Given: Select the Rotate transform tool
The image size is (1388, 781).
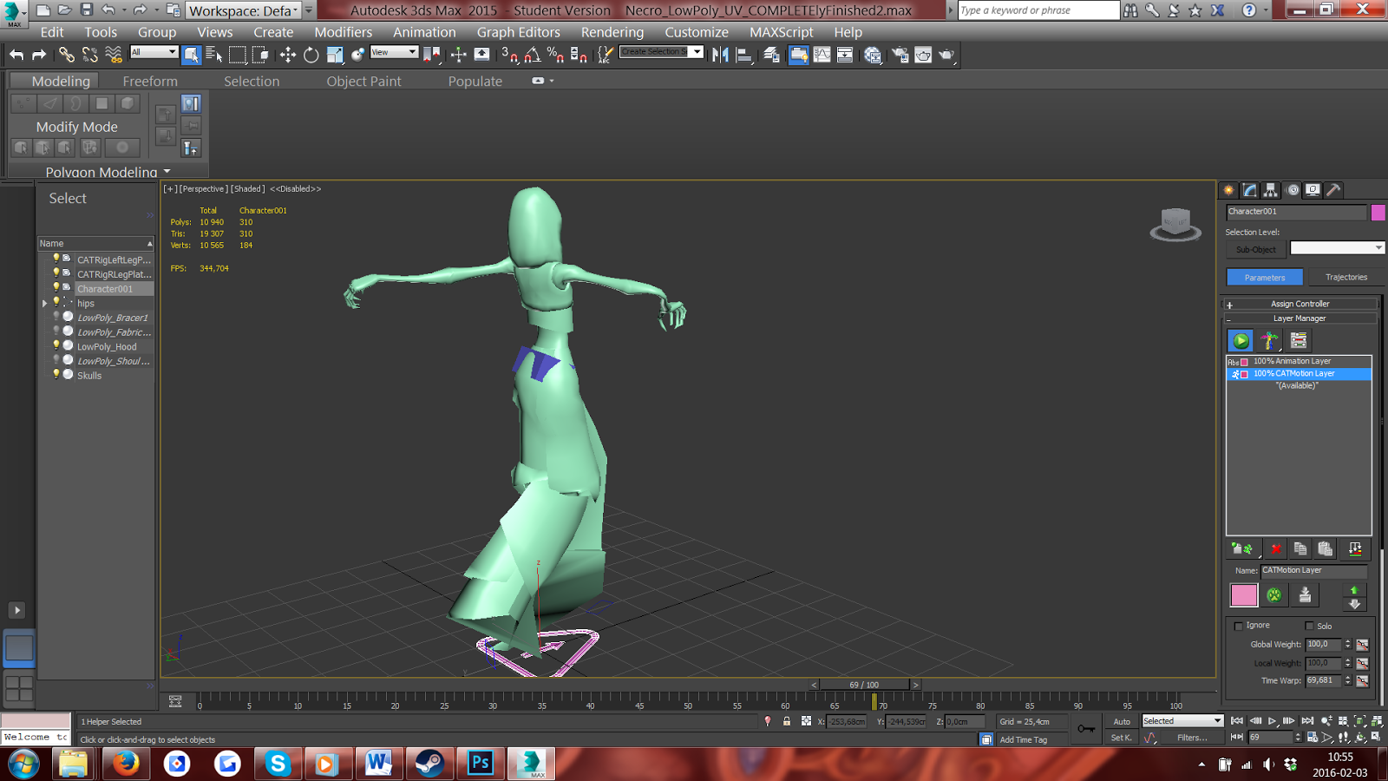Looking at the screenshot, I should click(x=311, y=55).
